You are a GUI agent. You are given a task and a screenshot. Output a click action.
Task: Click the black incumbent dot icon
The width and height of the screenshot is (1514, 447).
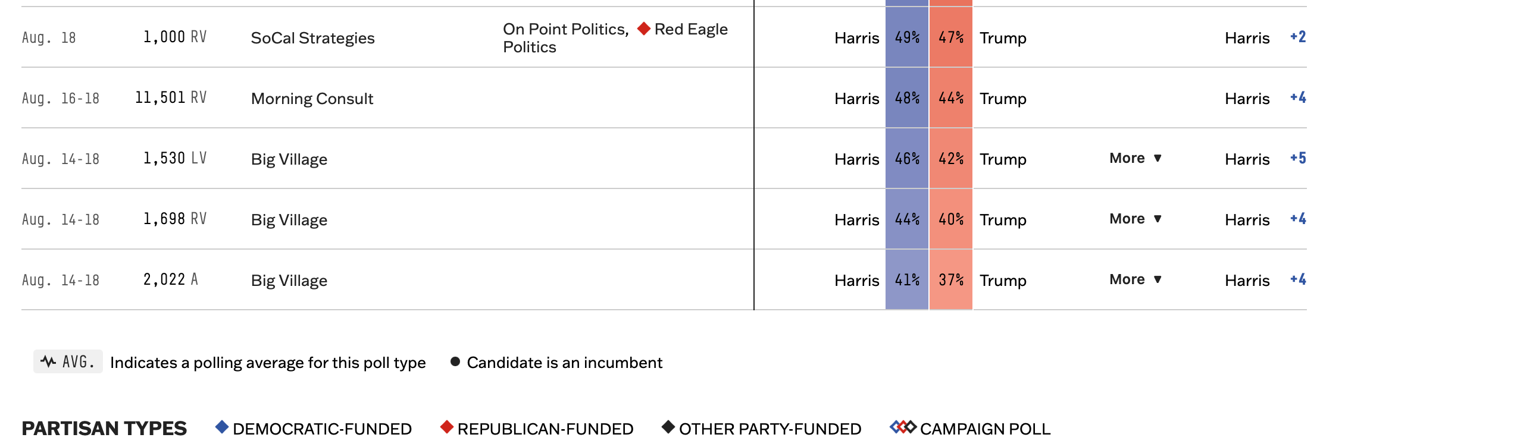pyautogui.click(x=455, y=361)
